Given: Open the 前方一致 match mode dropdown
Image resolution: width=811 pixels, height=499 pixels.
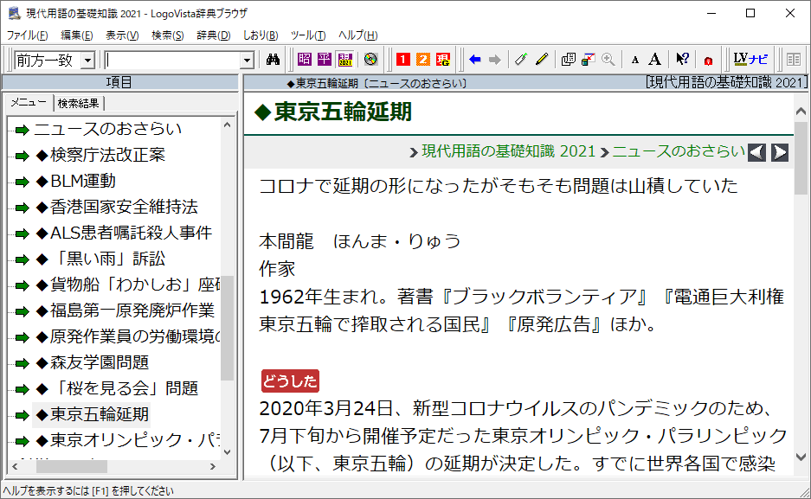Looking at the screenshot, I should click(88, 61).
